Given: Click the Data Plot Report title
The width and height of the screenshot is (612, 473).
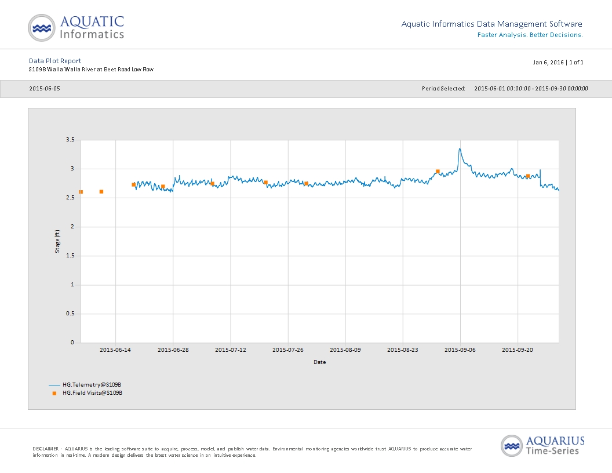Looking at the screenshot, I should [x=55, y=61].
